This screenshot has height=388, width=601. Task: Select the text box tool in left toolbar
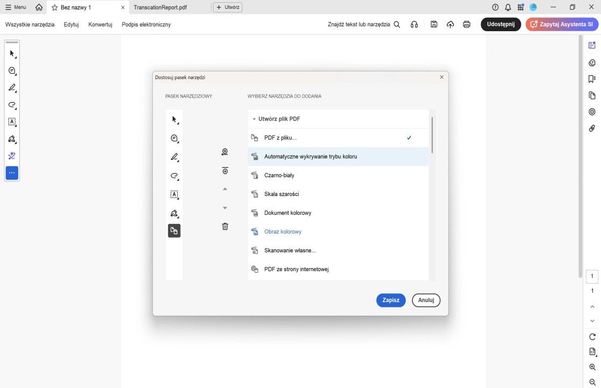12,122
